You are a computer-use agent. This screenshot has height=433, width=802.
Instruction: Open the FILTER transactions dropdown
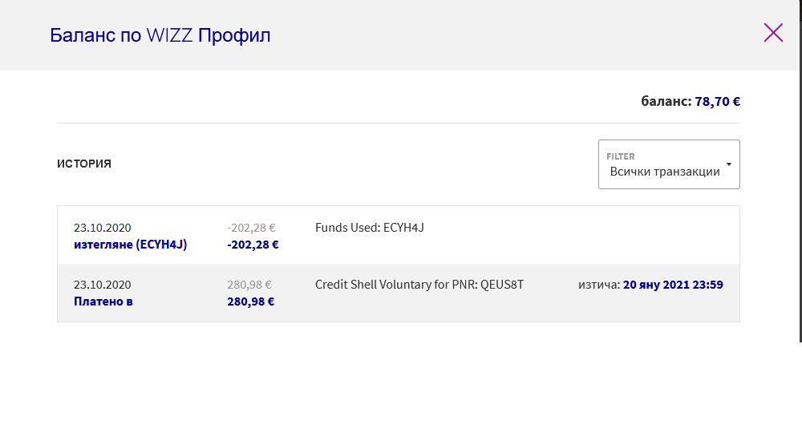pos(669,164)
